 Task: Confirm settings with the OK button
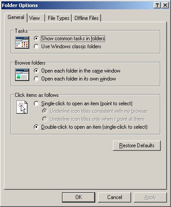(78, 197)
